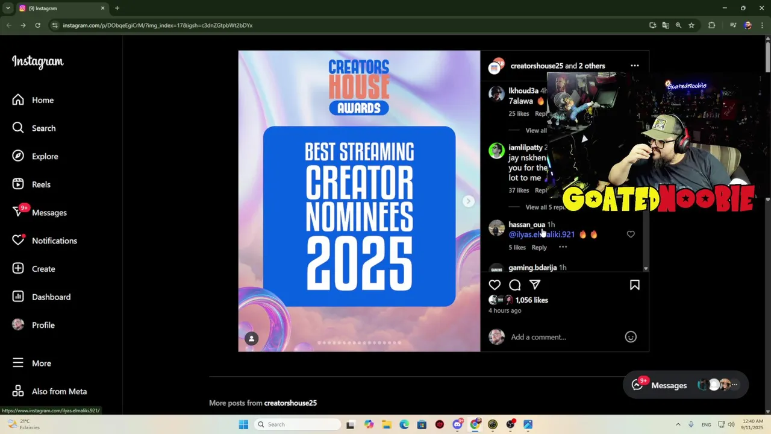View the 1,056 likes list
Screen dimensions: 771x434
click(x=532, y=300)
